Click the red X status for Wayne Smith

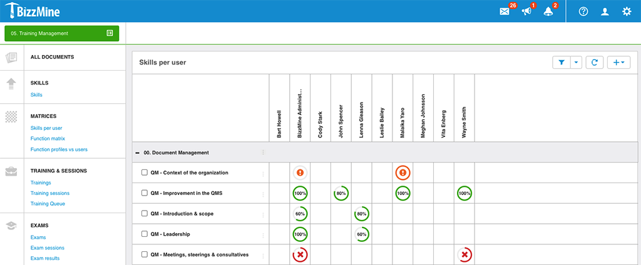(x=464, y=255)
